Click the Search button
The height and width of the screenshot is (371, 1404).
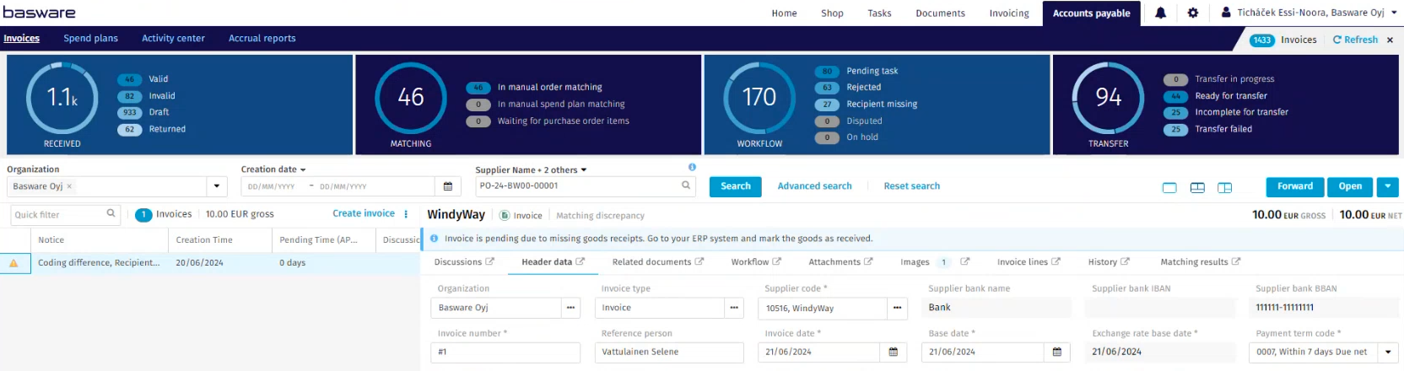tap(736, 186)
